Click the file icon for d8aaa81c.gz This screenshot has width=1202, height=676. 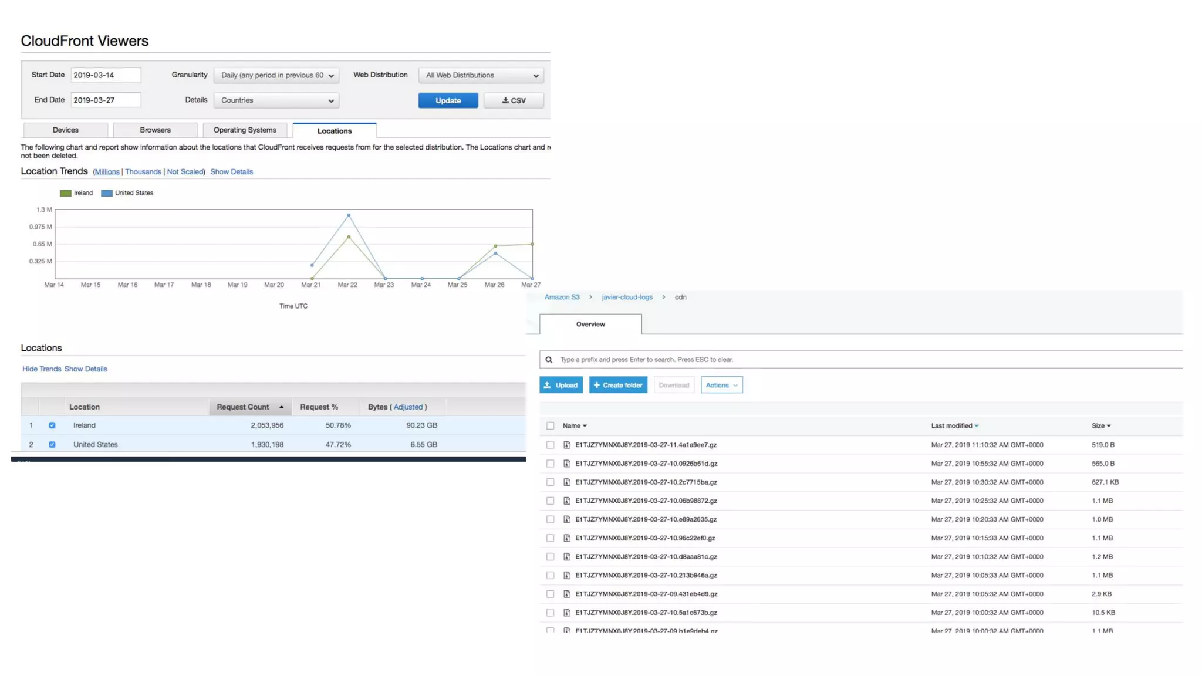pos(567,557)
